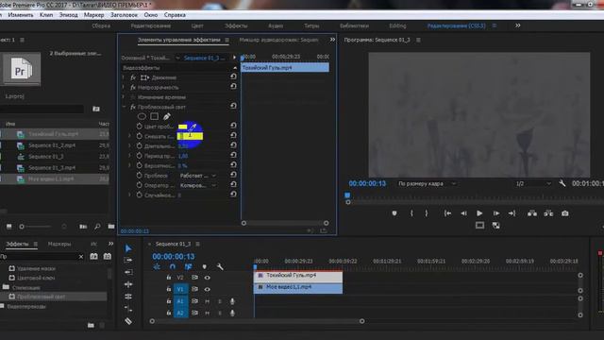Open the Справка menu
The height and width of the screenshot is (340, 604).
175,15
